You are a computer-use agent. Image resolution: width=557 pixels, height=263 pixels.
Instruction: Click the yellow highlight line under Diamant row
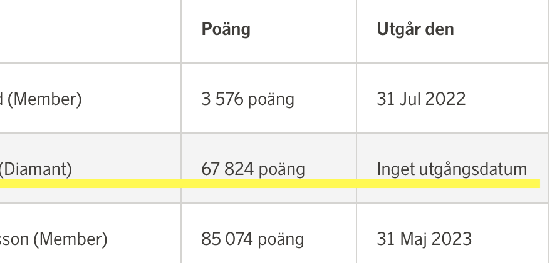click(269, 184)
